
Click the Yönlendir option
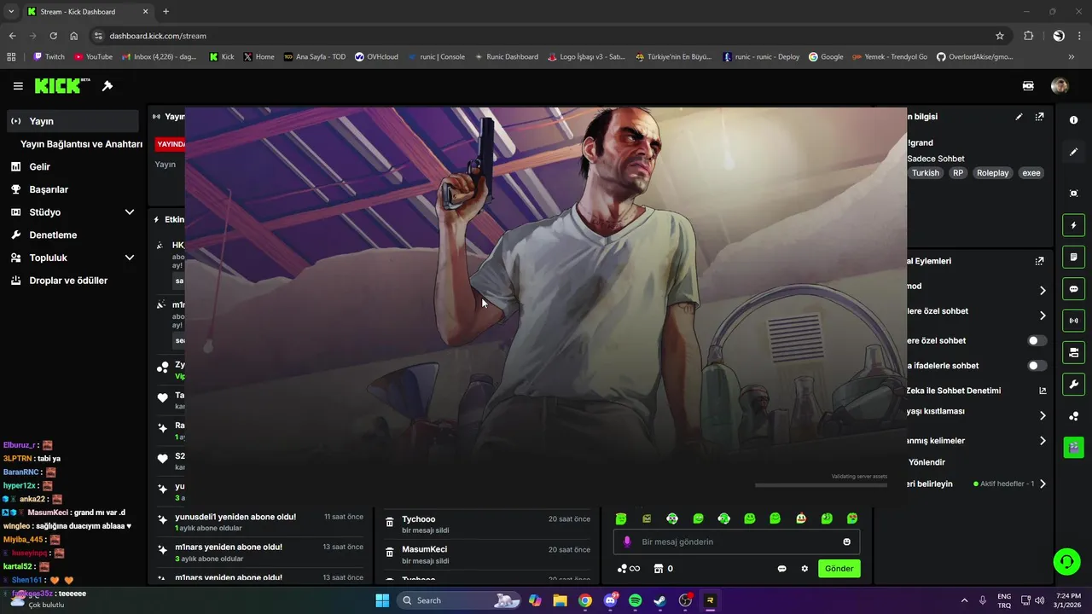point(926,462)
